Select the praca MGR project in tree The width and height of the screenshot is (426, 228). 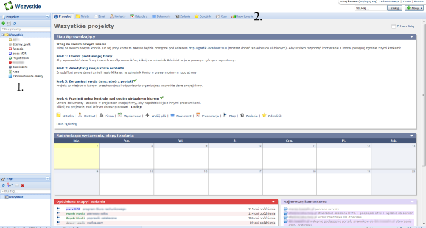[19, 54]
